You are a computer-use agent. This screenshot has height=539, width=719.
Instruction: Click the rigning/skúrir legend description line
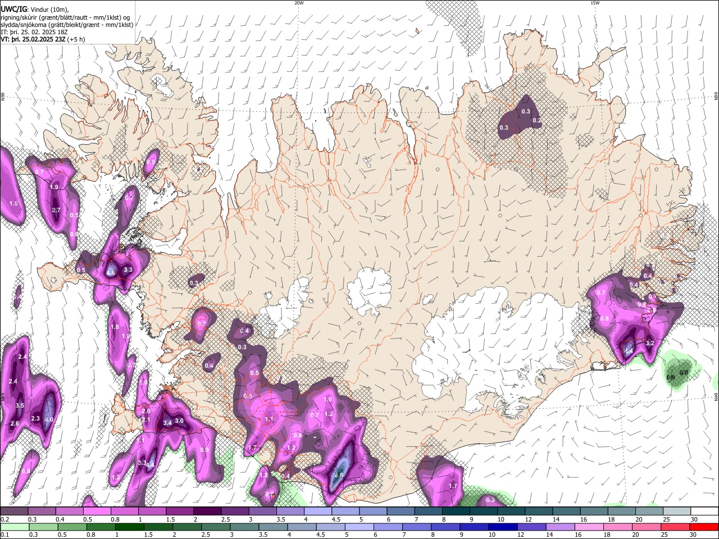tap(65, 17)
